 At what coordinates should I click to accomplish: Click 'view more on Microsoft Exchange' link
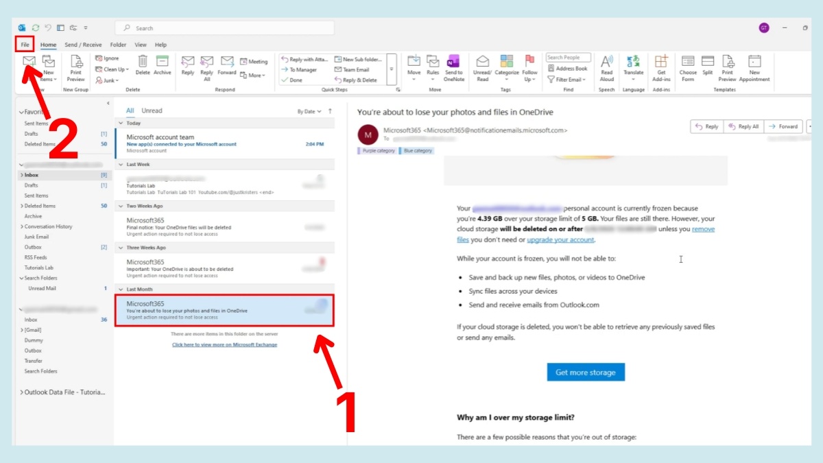click(224, 344)
